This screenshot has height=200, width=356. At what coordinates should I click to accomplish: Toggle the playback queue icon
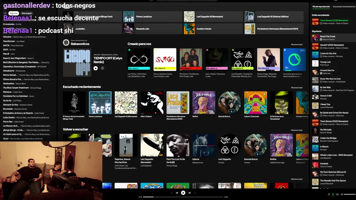333,194
